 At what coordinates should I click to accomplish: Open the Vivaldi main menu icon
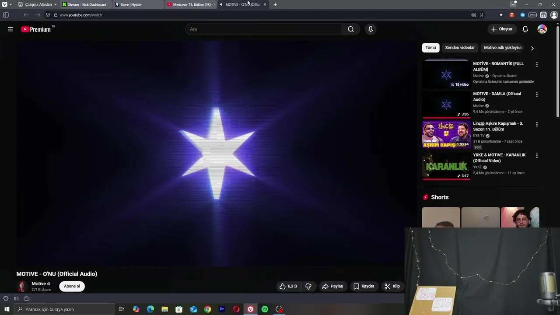[5, 4]
